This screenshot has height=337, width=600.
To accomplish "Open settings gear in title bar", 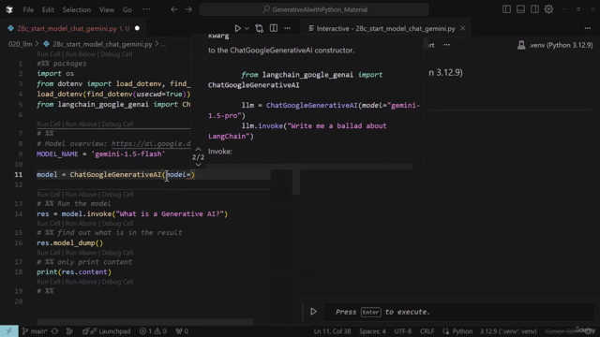I will [548, 9].
